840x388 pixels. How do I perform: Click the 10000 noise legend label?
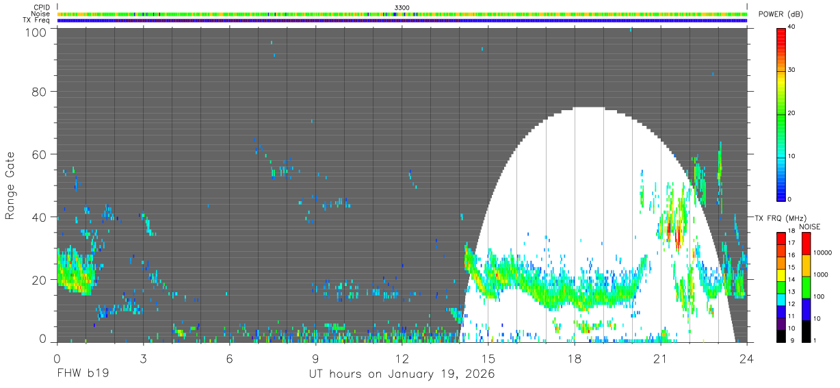(822, 252)
